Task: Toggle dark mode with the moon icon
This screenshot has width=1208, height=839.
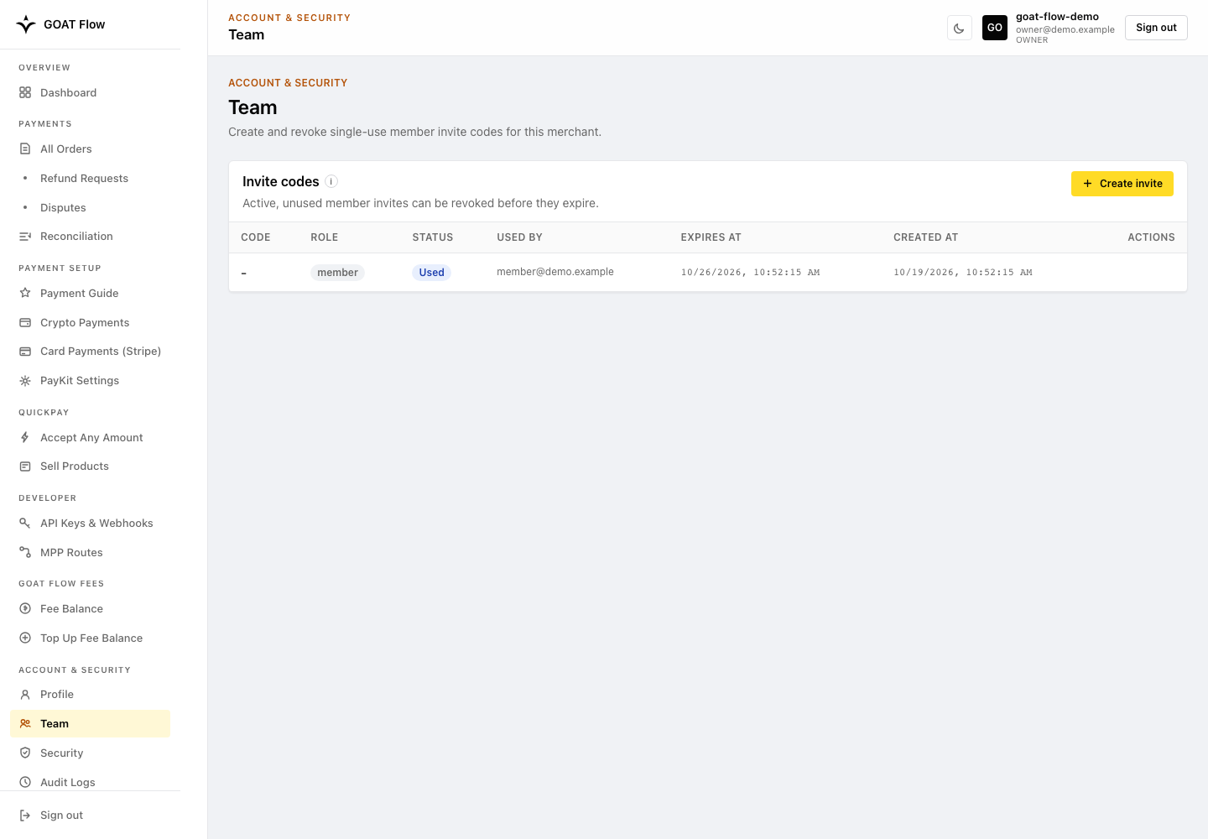Action: click(959, 28)
